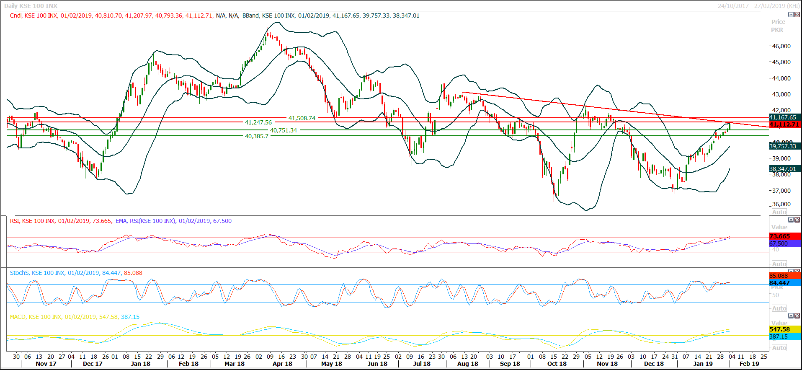The image size is (802, 370).
Task: Maximize the RSI indicator panel
Action: [791, 220]
